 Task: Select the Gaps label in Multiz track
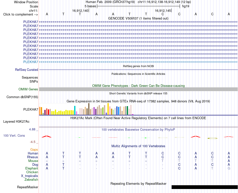coord(34,150)
